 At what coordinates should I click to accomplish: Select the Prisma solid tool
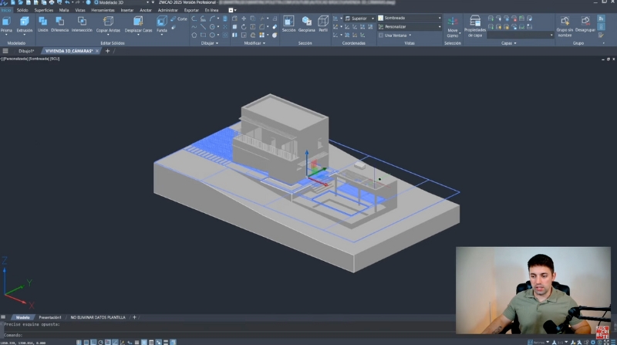(x=7, y=22)
